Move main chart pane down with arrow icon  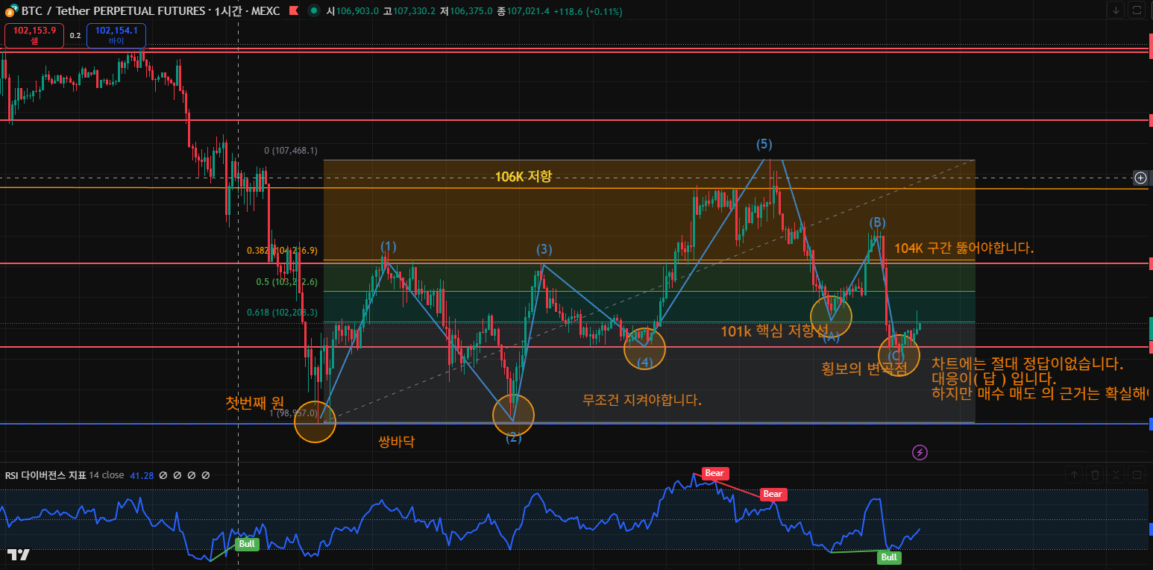pyautogui.click(x=1116, y=10)
